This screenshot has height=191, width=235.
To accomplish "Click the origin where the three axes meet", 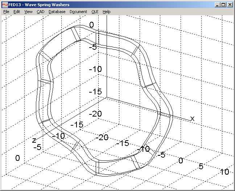I will 107,97.
